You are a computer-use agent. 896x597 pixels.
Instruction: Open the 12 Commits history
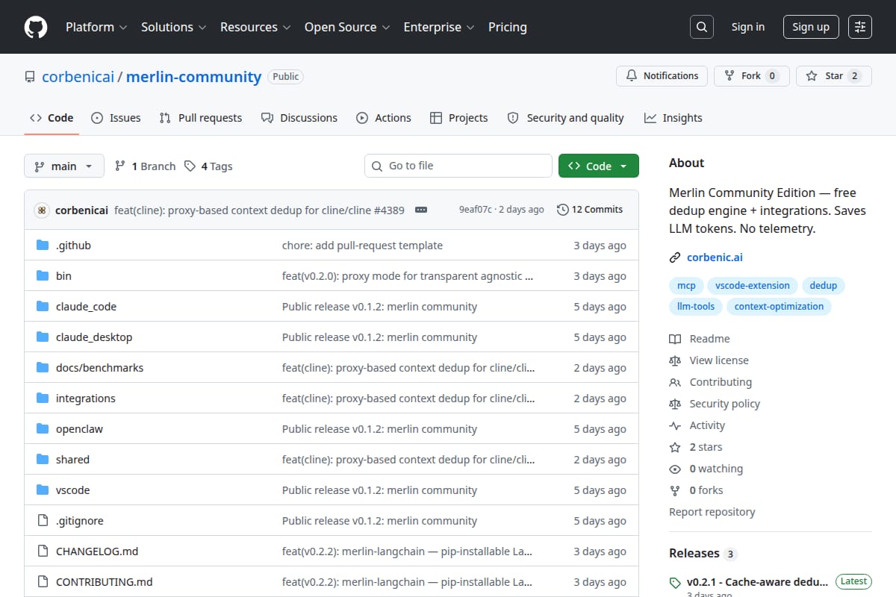[x=590, y=210]
